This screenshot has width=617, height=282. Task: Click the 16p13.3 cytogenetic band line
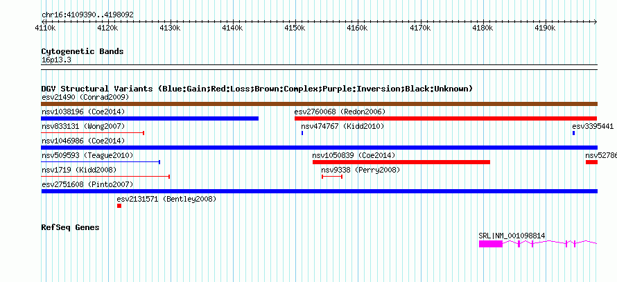[x=319, y=67]
